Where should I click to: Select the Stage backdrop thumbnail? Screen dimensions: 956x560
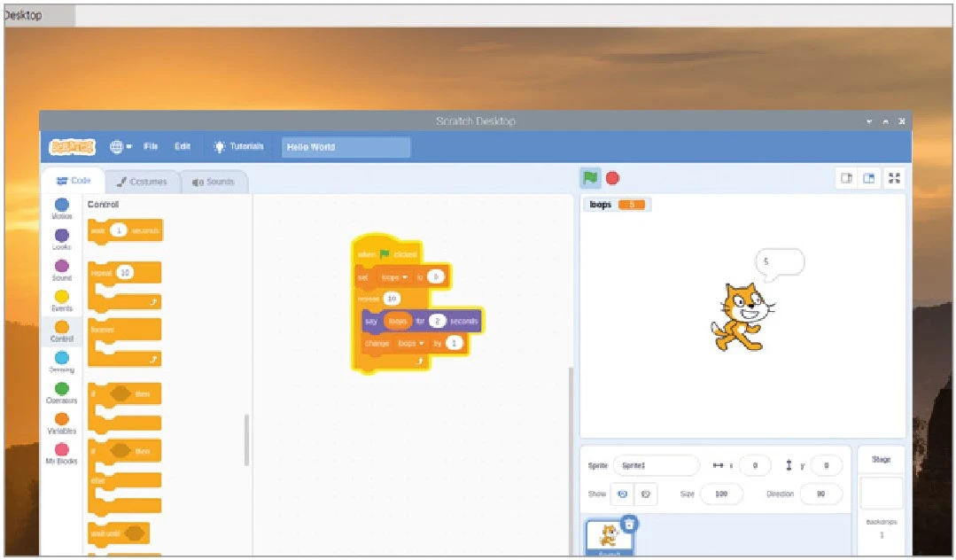tap(881, 493)
